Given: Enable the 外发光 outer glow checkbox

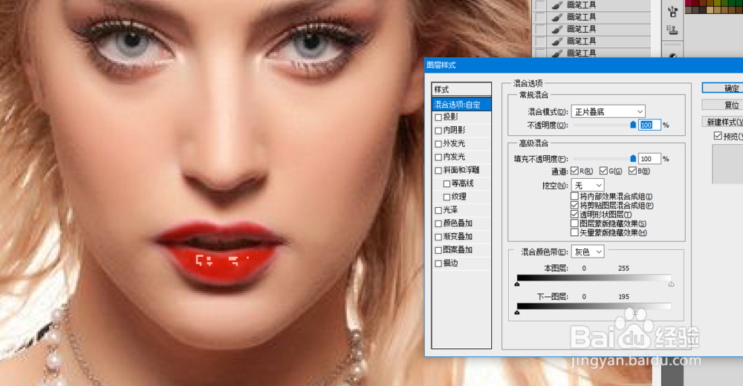Looking at the screenshot, I should [438, 143].
